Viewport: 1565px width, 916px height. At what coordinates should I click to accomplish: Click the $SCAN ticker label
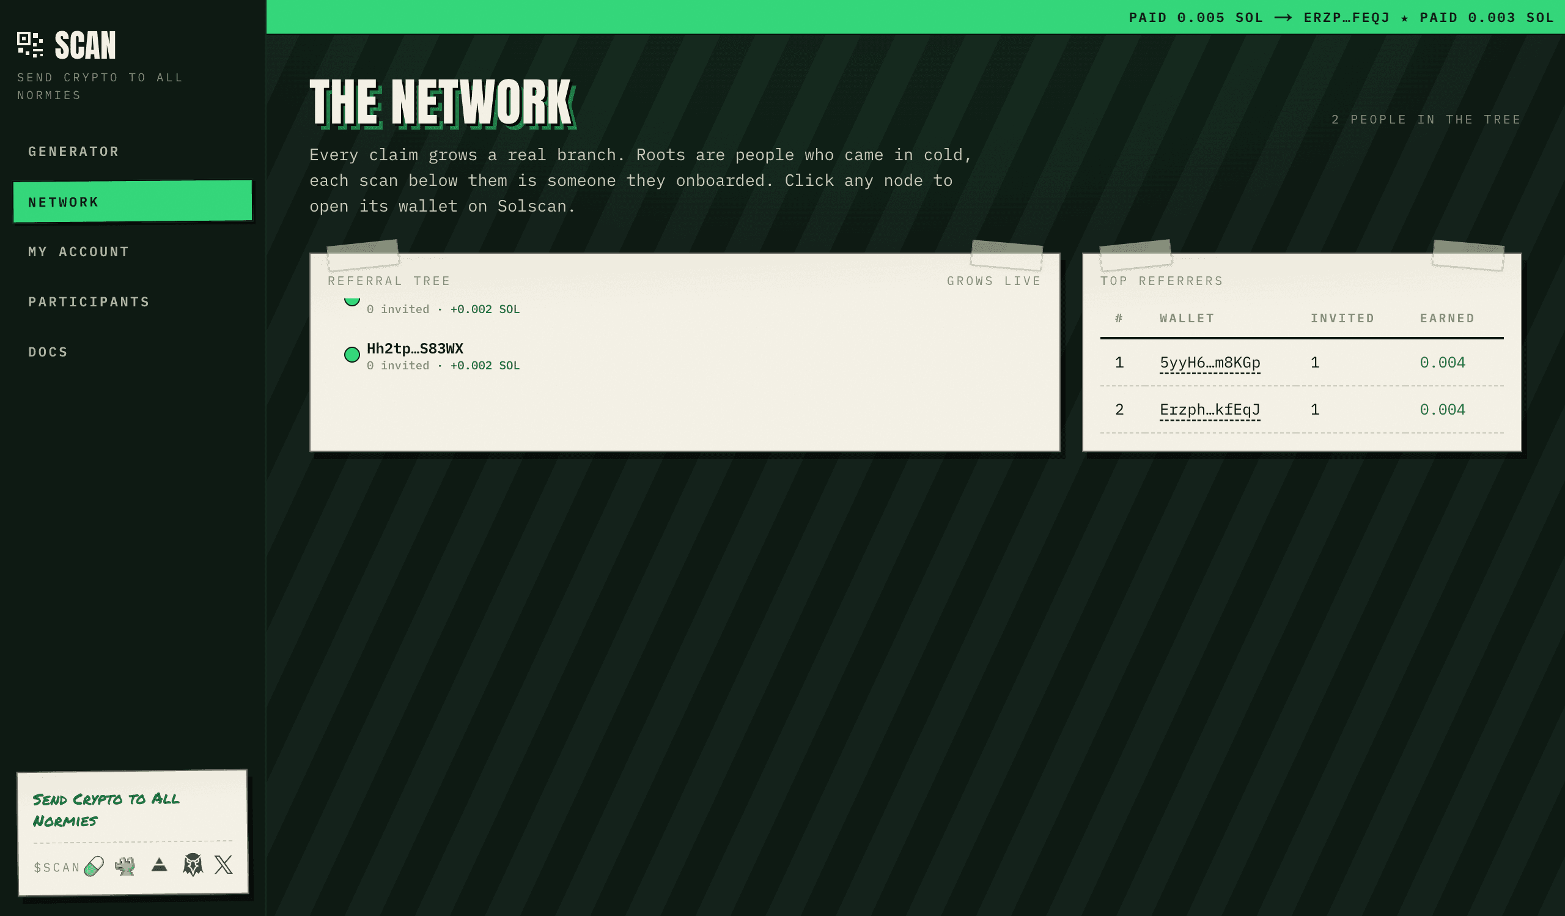(57, 868)
